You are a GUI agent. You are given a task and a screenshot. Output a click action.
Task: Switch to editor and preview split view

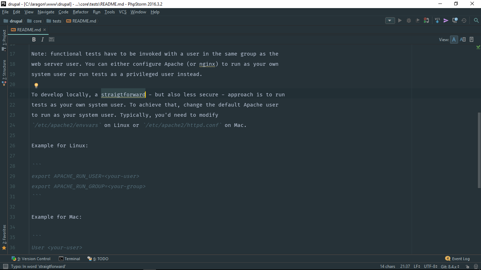463,39
